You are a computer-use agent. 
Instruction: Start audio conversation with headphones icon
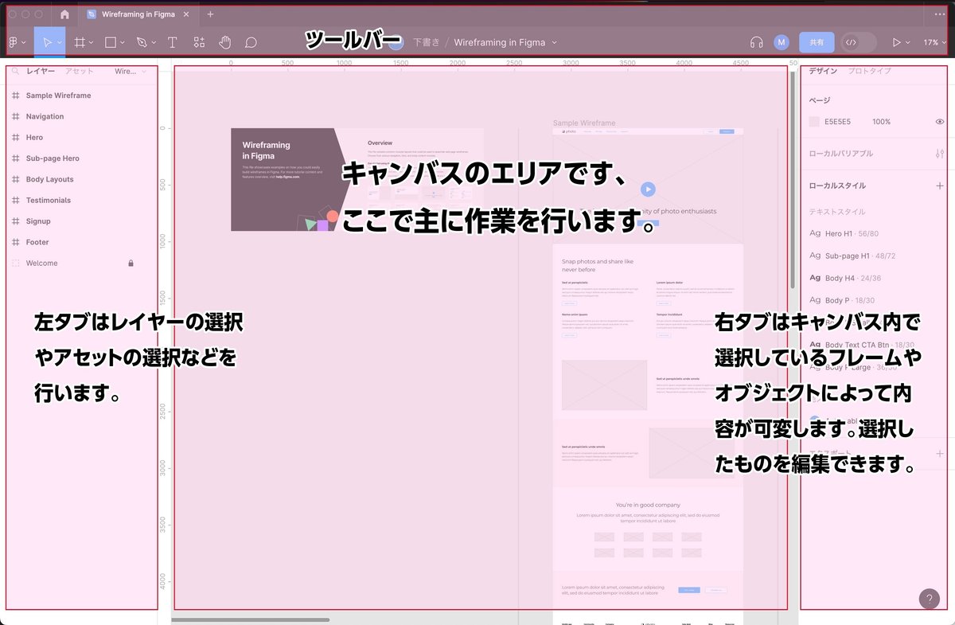tap(757, 42)
